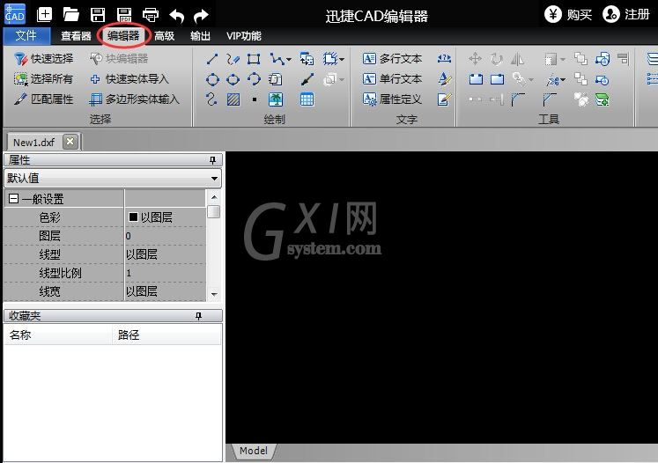Select the leader arrow tool

pos(307,79)
